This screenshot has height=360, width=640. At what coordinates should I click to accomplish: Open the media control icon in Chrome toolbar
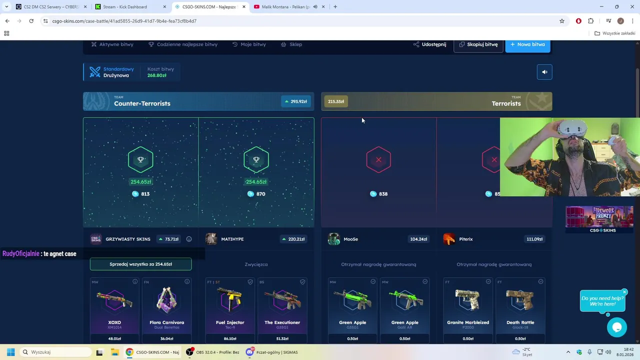coord(608,21)
